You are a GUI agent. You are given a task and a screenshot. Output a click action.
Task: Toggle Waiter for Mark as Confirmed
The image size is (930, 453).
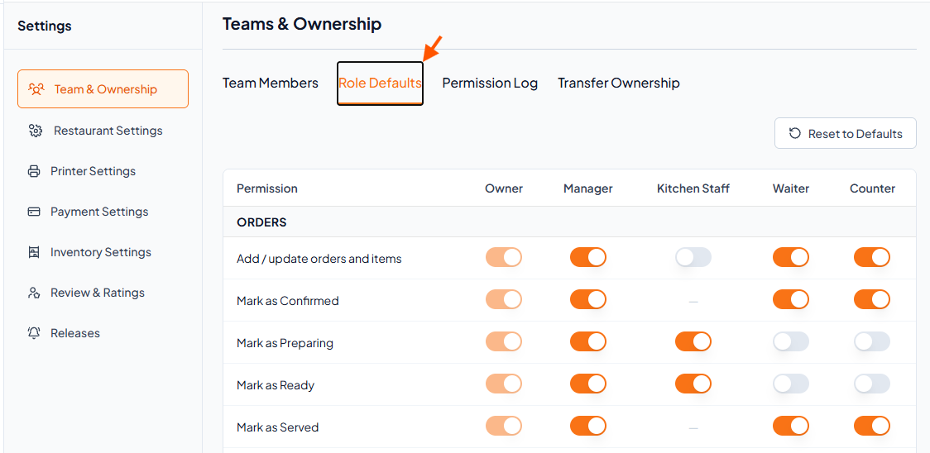[791, 299]
